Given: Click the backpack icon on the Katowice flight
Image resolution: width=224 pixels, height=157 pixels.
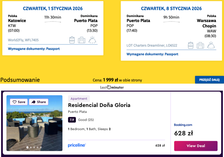Looking at the screenshot, I should pyautogui.click(x=72, y=40).
